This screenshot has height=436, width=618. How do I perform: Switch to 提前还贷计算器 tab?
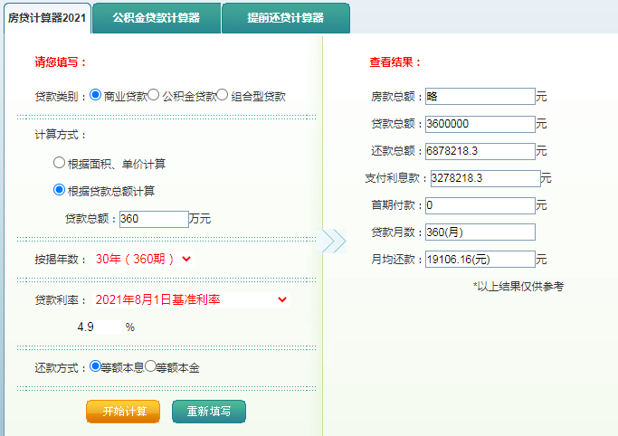pyautogui.click(x=286, y=18)
